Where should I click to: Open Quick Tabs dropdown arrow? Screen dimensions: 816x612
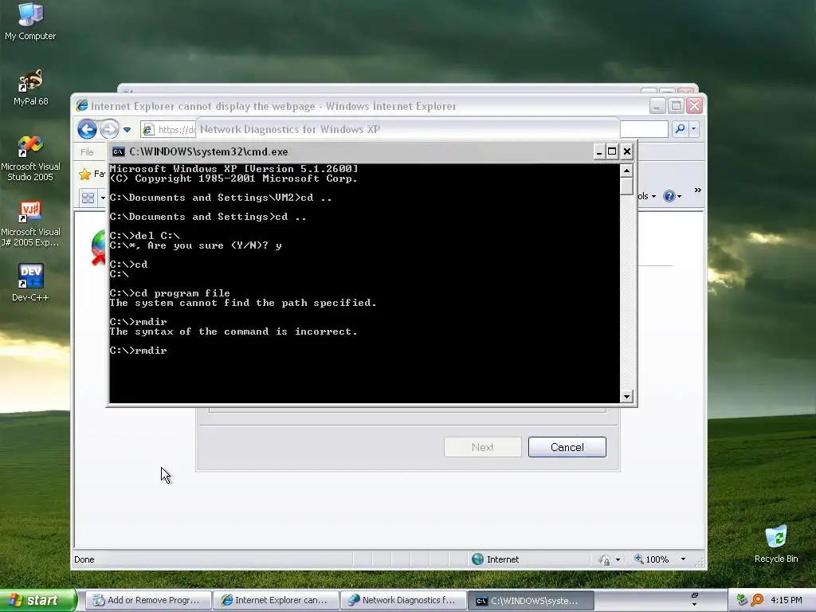103,198
